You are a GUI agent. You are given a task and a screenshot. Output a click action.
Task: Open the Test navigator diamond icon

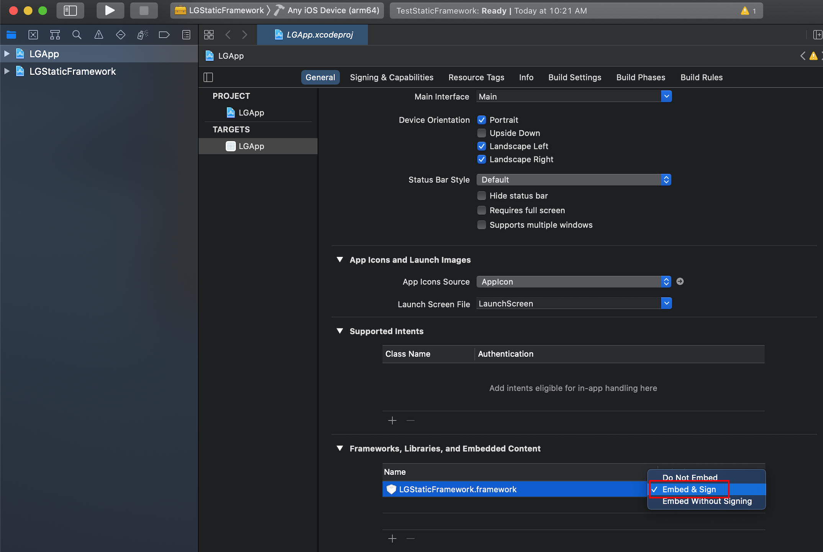coord(121,35)
